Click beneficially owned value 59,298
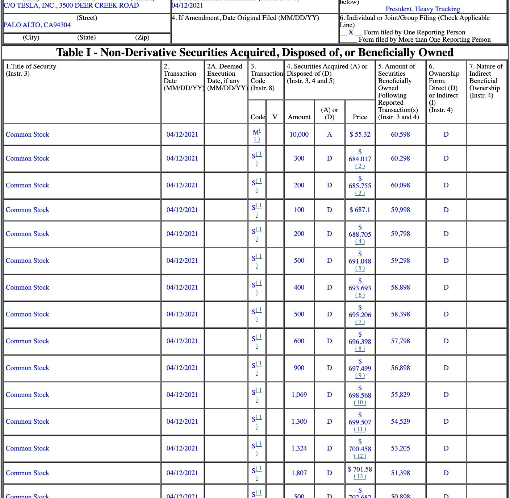Viewport: 510px width, 498px height. coord(400,261)
